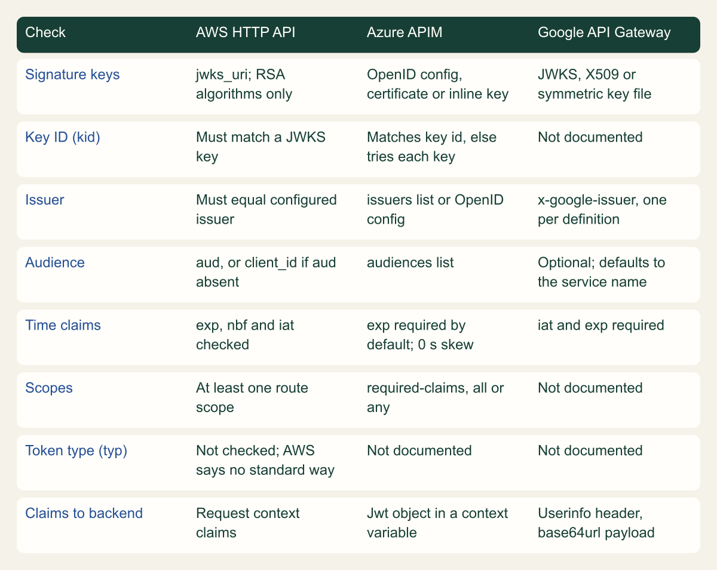Click 'iat and exp required' cell
717x570 pixels.
tap(601, 325)
